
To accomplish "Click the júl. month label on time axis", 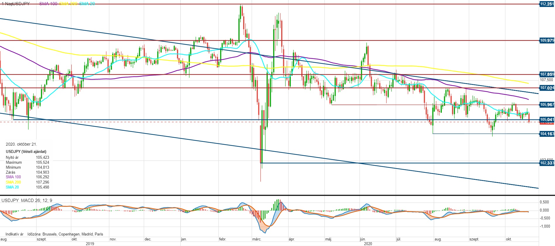I will click(398, 239).
